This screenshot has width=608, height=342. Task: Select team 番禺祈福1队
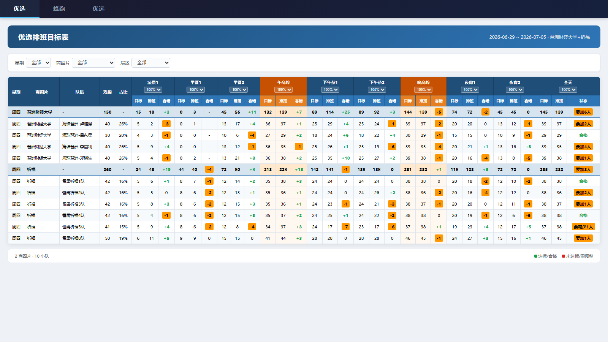coord(74,181)
